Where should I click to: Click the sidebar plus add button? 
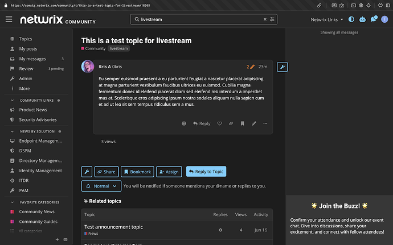tap(57, 239)
